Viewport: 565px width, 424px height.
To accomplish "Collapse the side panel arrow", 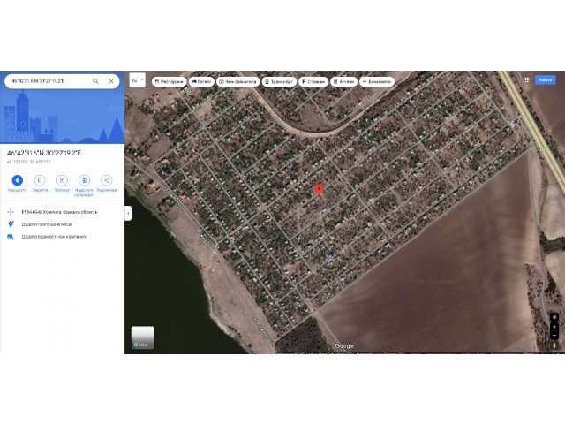I will 128,213.
